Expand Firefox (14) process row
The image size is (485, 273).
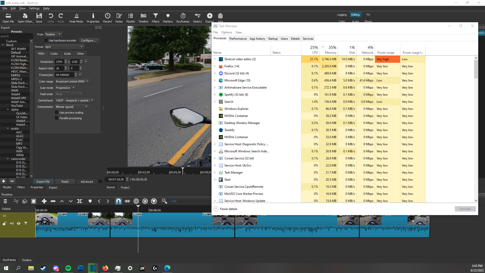click(215, 66)
